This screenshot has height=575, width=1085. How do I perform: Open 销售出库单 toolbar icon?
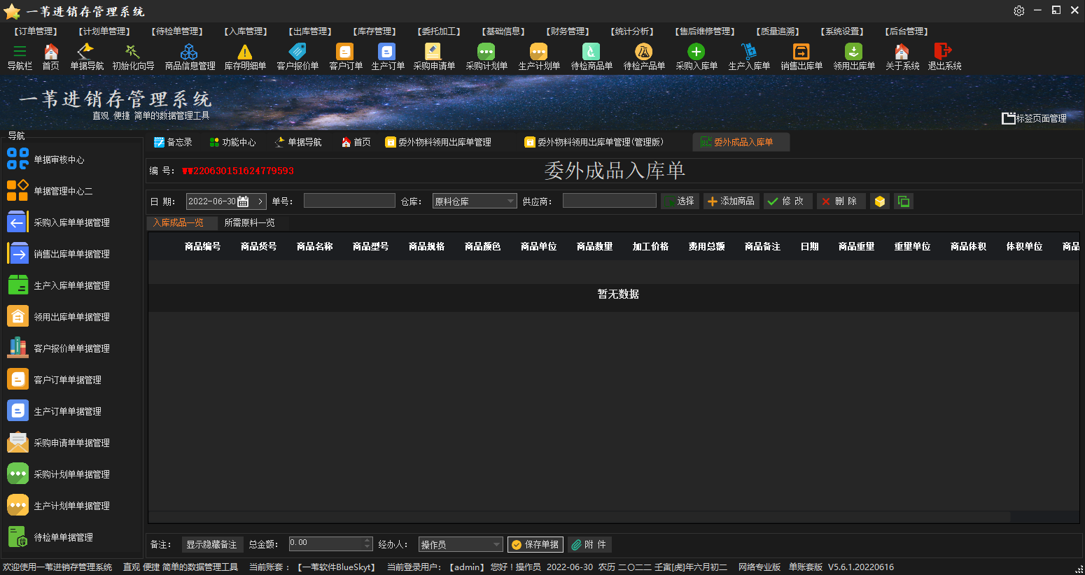pos(801,51)
